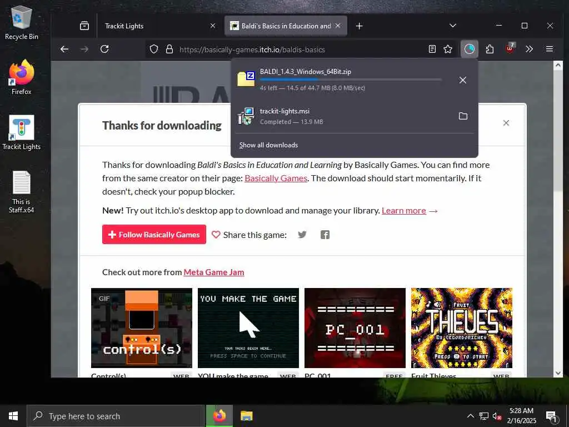Toggle the Downloads toolbar button

[x=469, y=49]
